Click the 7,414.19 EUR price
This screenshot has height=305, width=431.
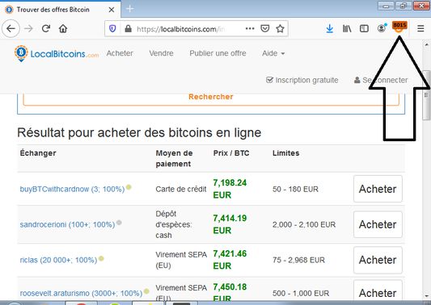tap(230, 224)
